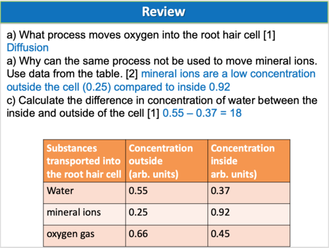The height and width of the screenshot is (248, 329).
Task: Select the 0.45 oxygen gas cell
Action: (249, 236)
